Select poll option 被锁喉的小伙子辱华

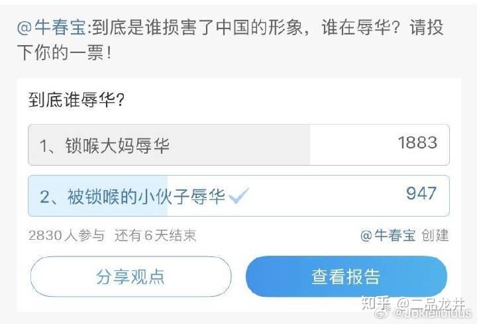(238, 196)
